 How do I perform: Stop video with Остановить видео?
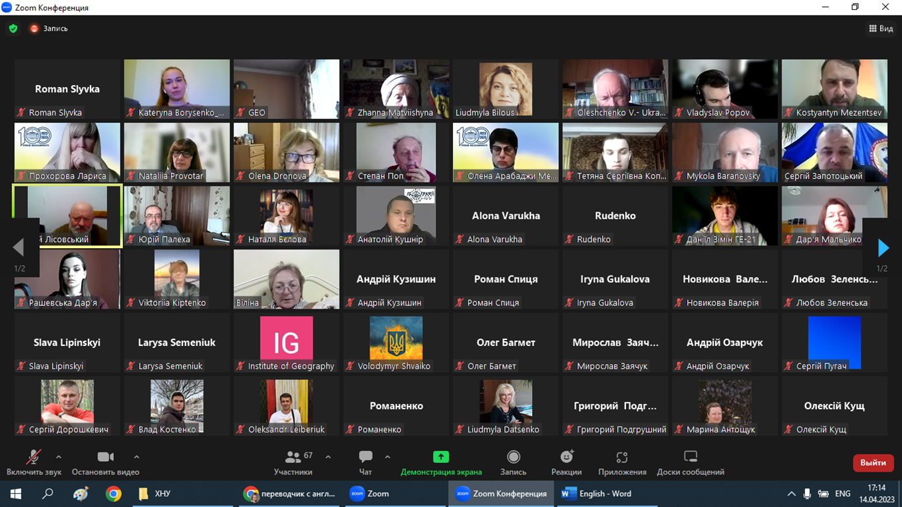(105, 457)
